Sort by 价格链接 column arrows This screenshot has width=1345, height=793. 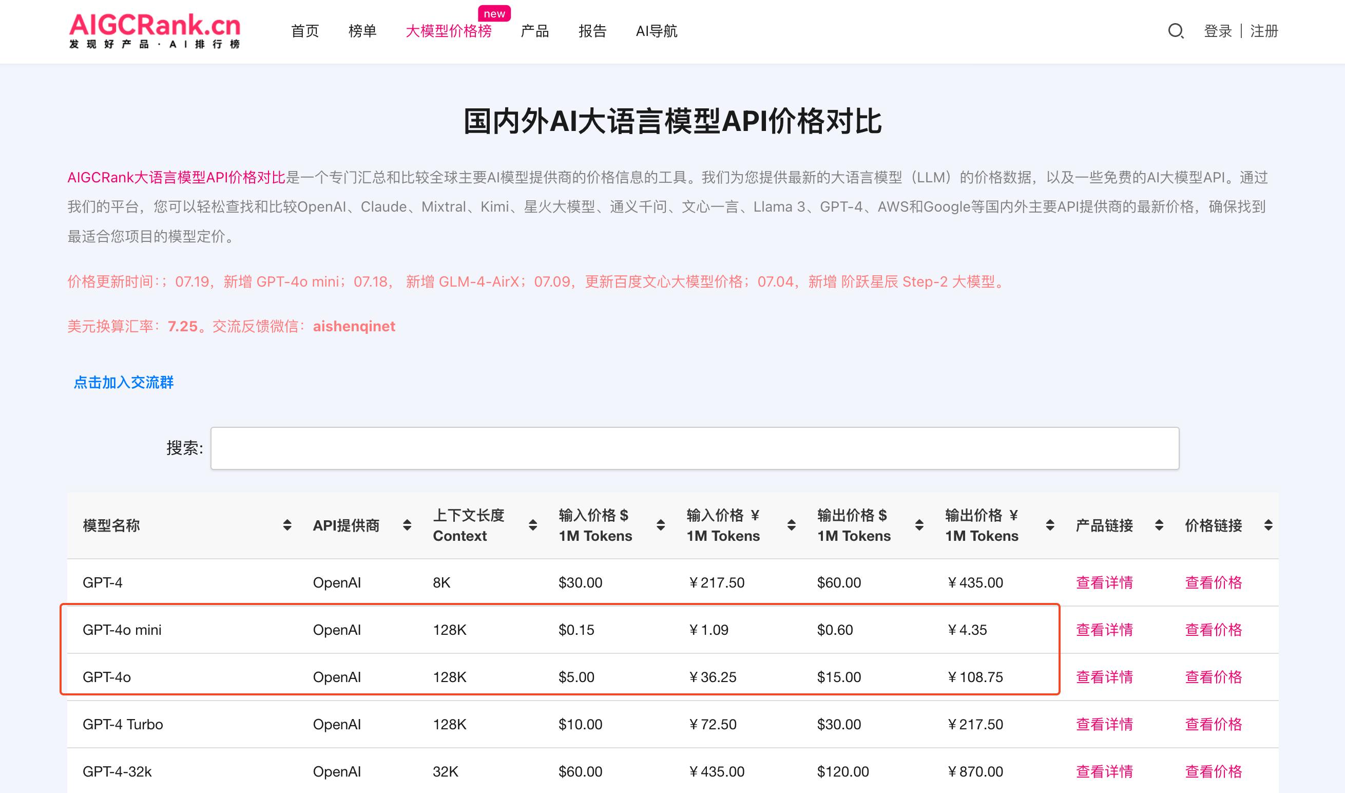[1268, 525]
